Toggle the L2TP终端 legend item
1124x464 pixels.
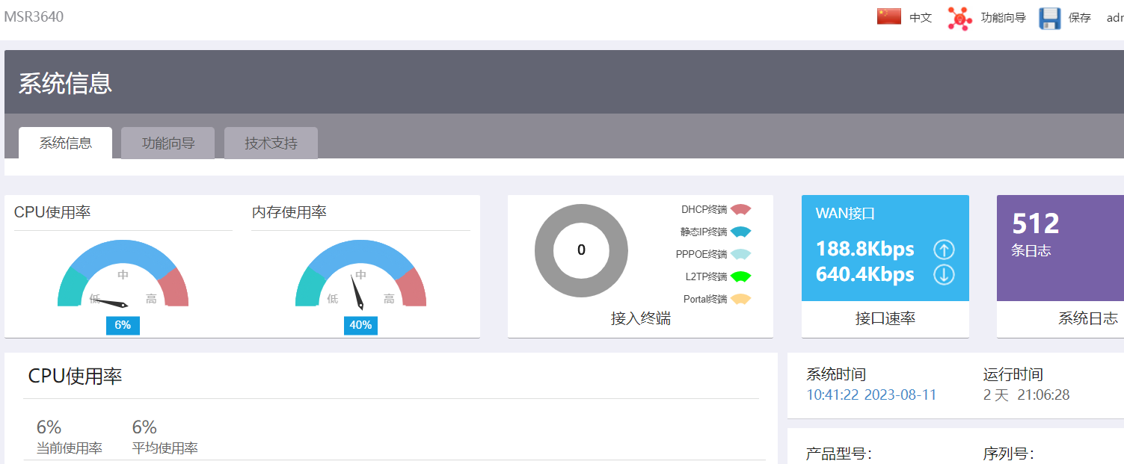(718, 277)
